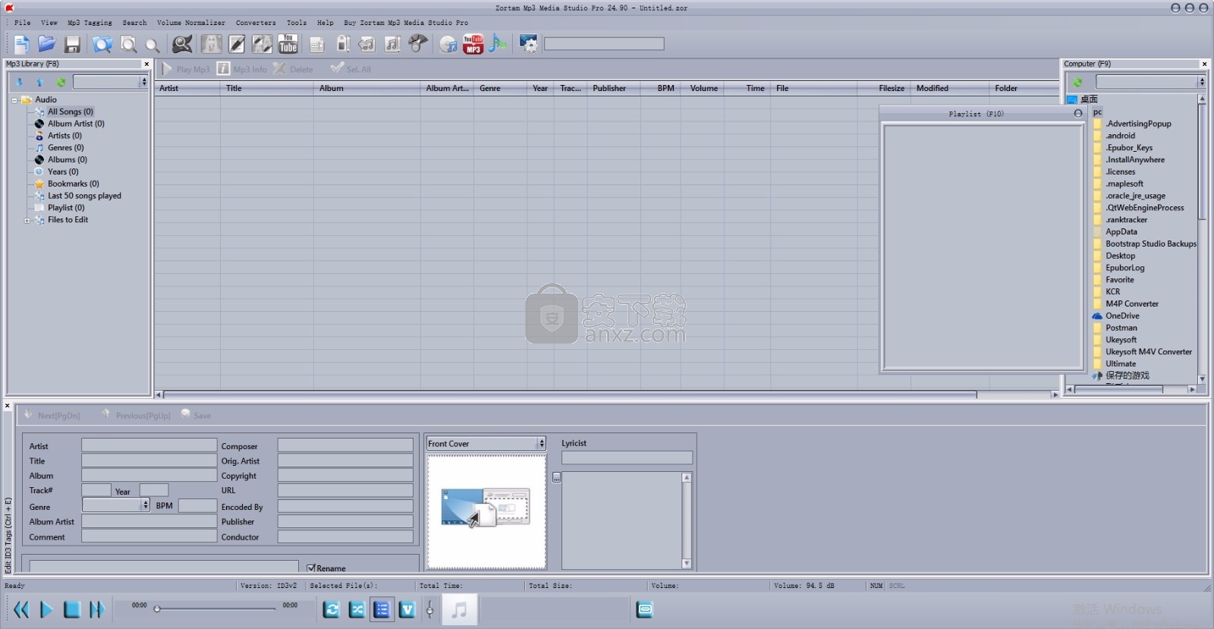The width and height of the screenshot is (1214, 629).
Task: Click the YouTube toolbar icon
Action: (x=288, y=44)
